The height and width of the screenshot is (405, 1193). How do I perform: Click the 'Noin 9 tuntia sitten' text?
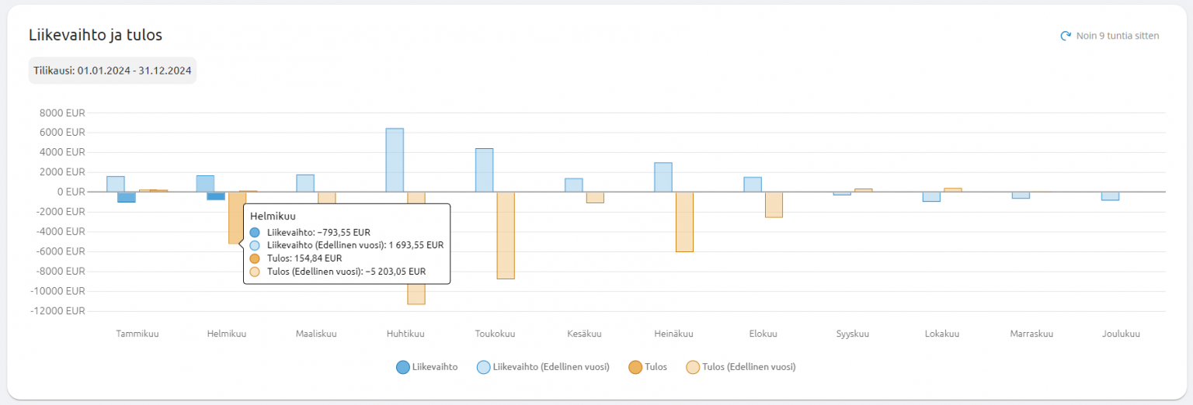[1117, 36]
